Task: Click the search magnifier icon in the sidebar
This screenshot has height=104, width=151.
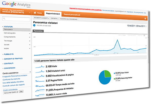Action: 4,18
